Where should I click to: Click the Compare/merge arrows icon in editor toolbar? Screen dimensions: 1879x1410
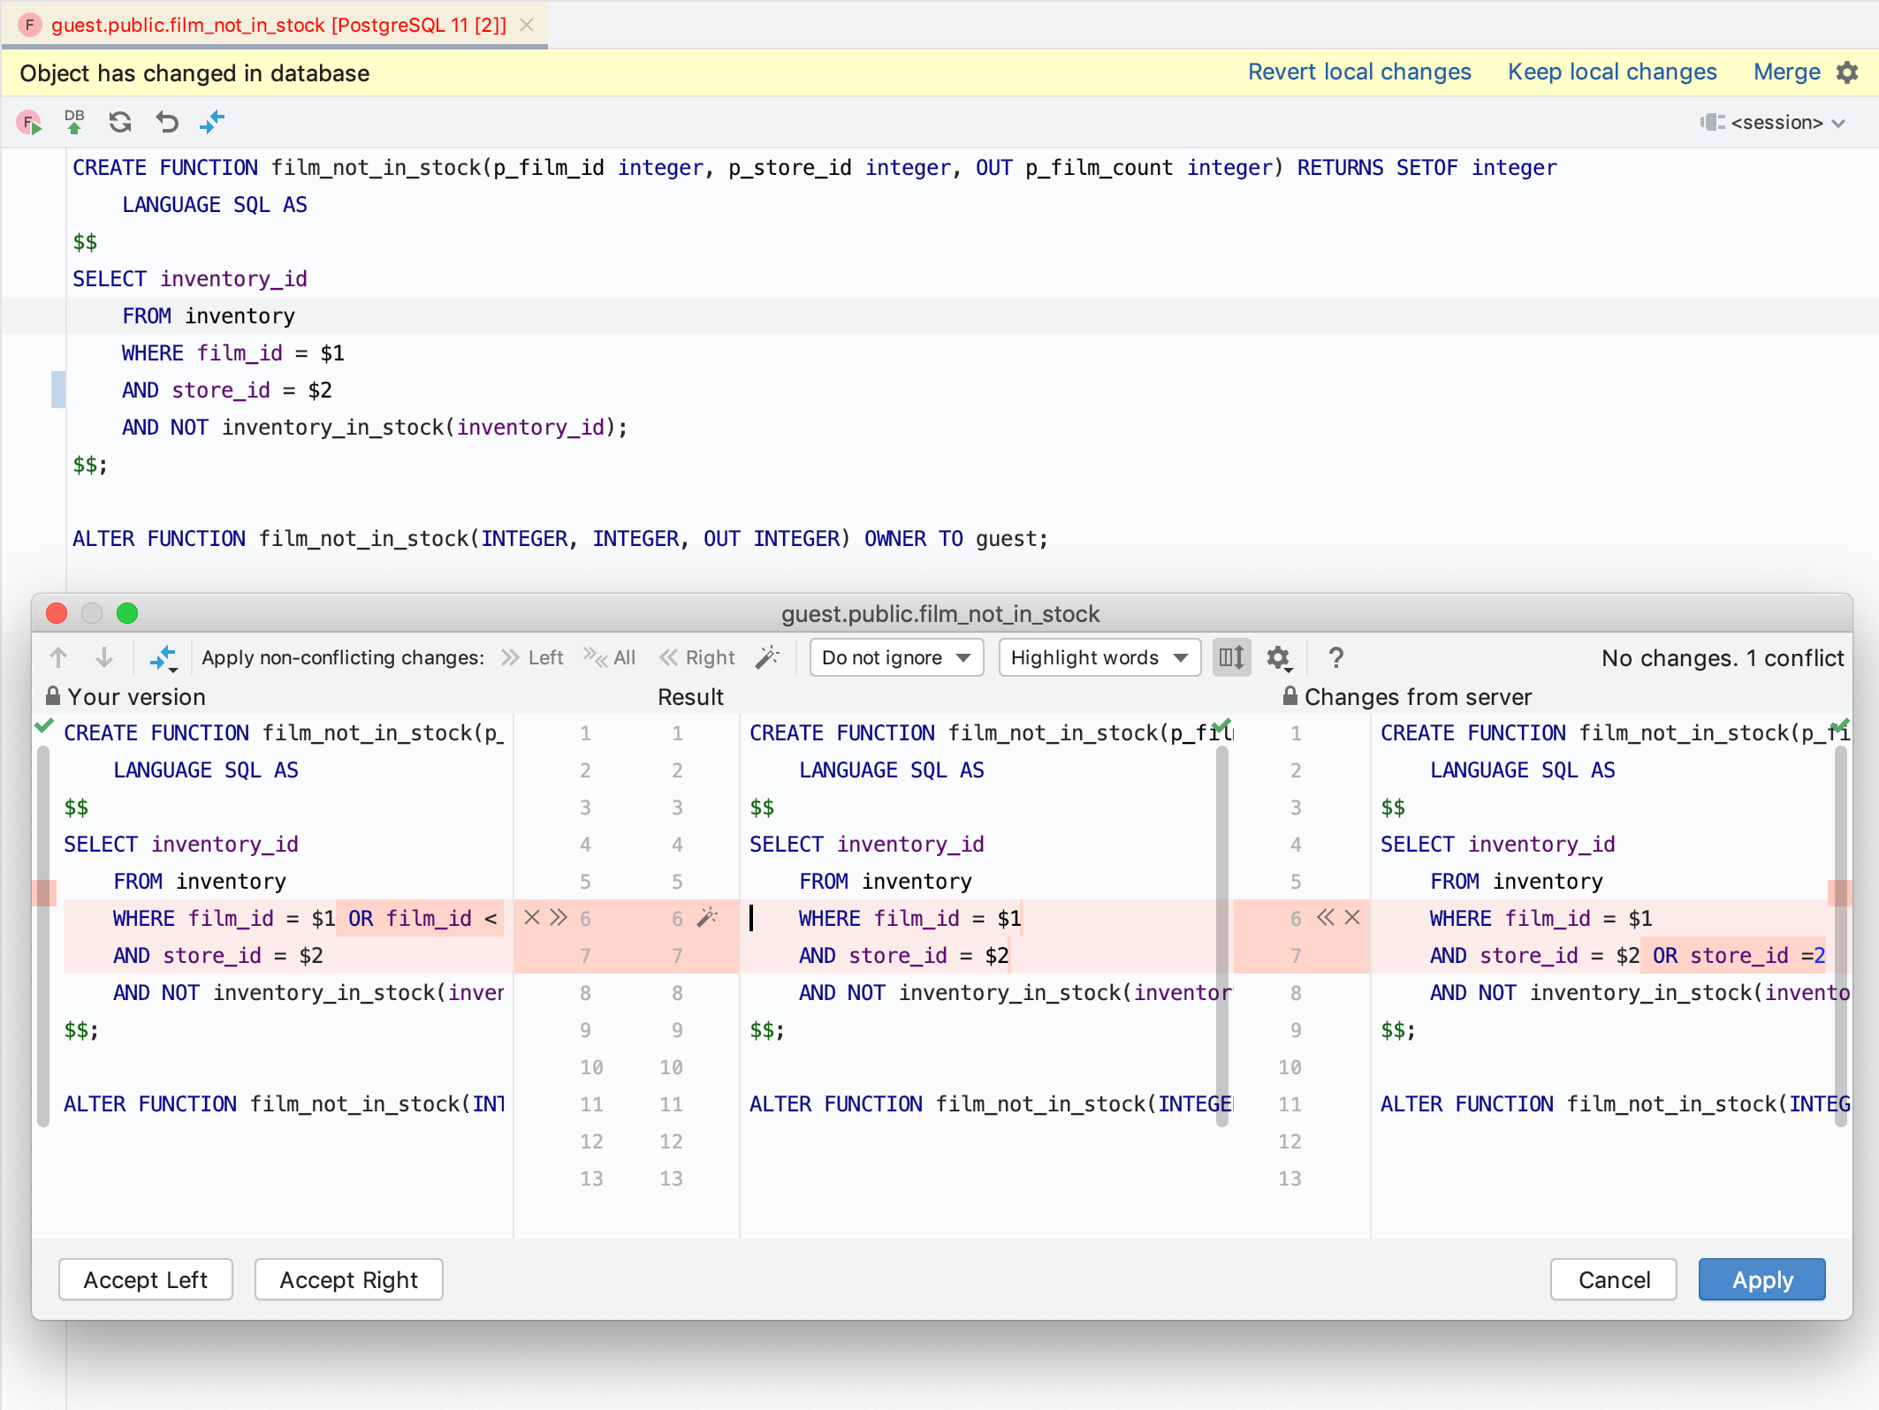tap(212, 122)
